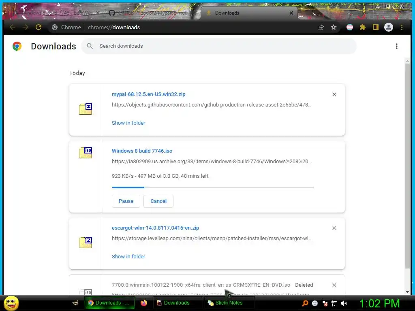Open the flag security tray icon

(325, 303)
